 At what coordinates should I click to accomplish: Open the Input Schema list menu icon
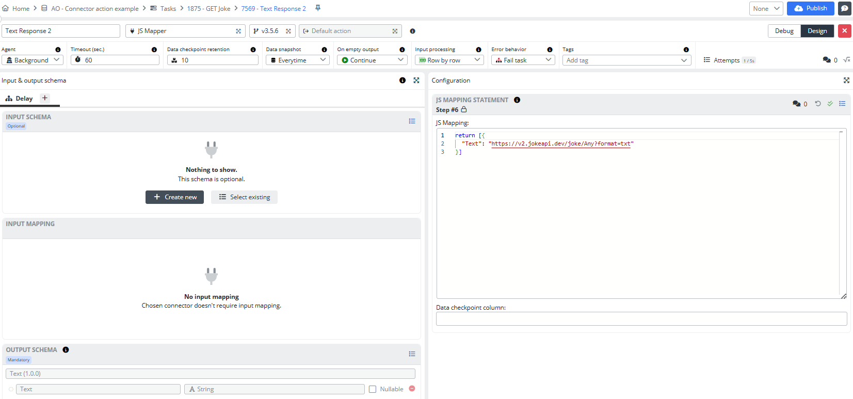tap(412, 121)
